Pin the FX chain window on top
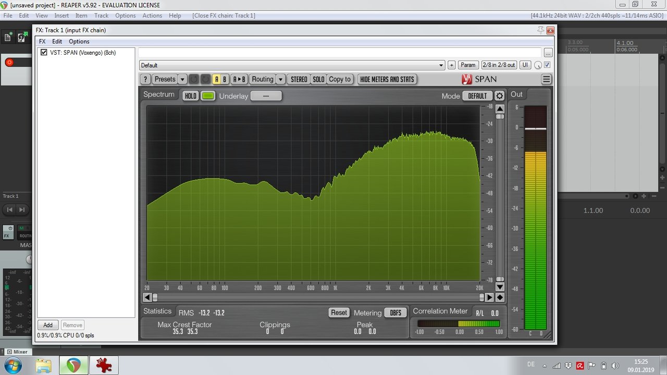 (x=540, y=30)
